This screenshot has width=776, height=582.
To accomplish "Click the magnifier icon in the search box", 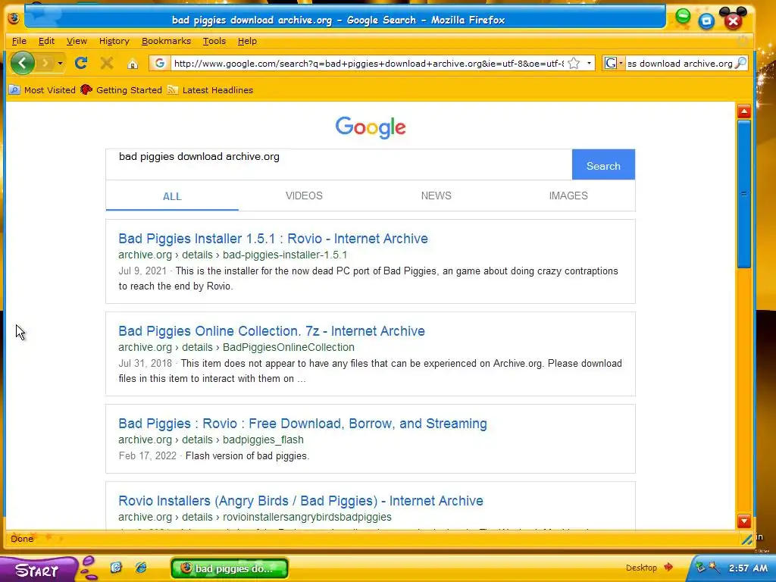I will 741,63.
